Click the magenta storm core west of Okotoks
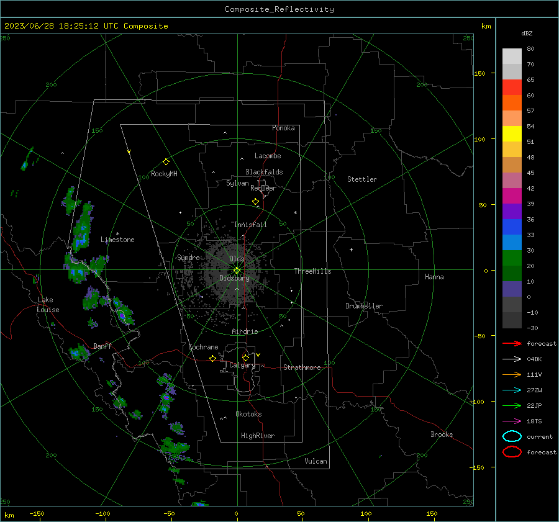The height and width of the screenshot is (522, 559). (x=166, y=397)
